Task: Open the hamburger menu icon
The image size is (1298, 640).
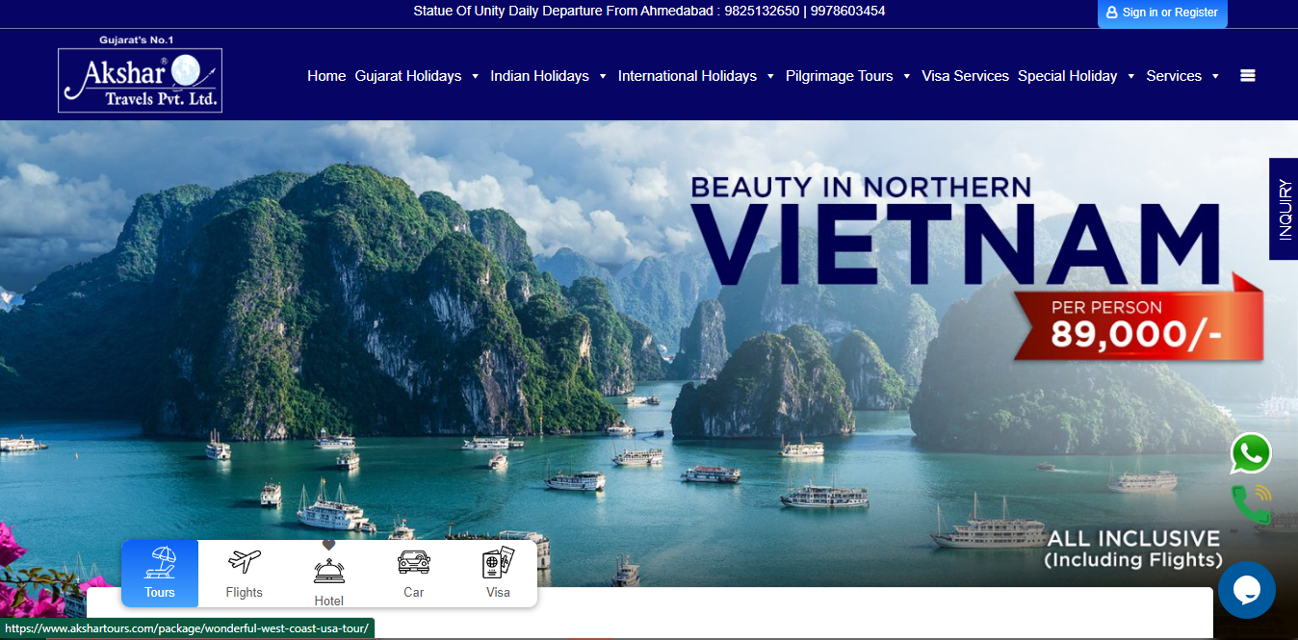Action: pyautogui.click(x=1248, y=76)
